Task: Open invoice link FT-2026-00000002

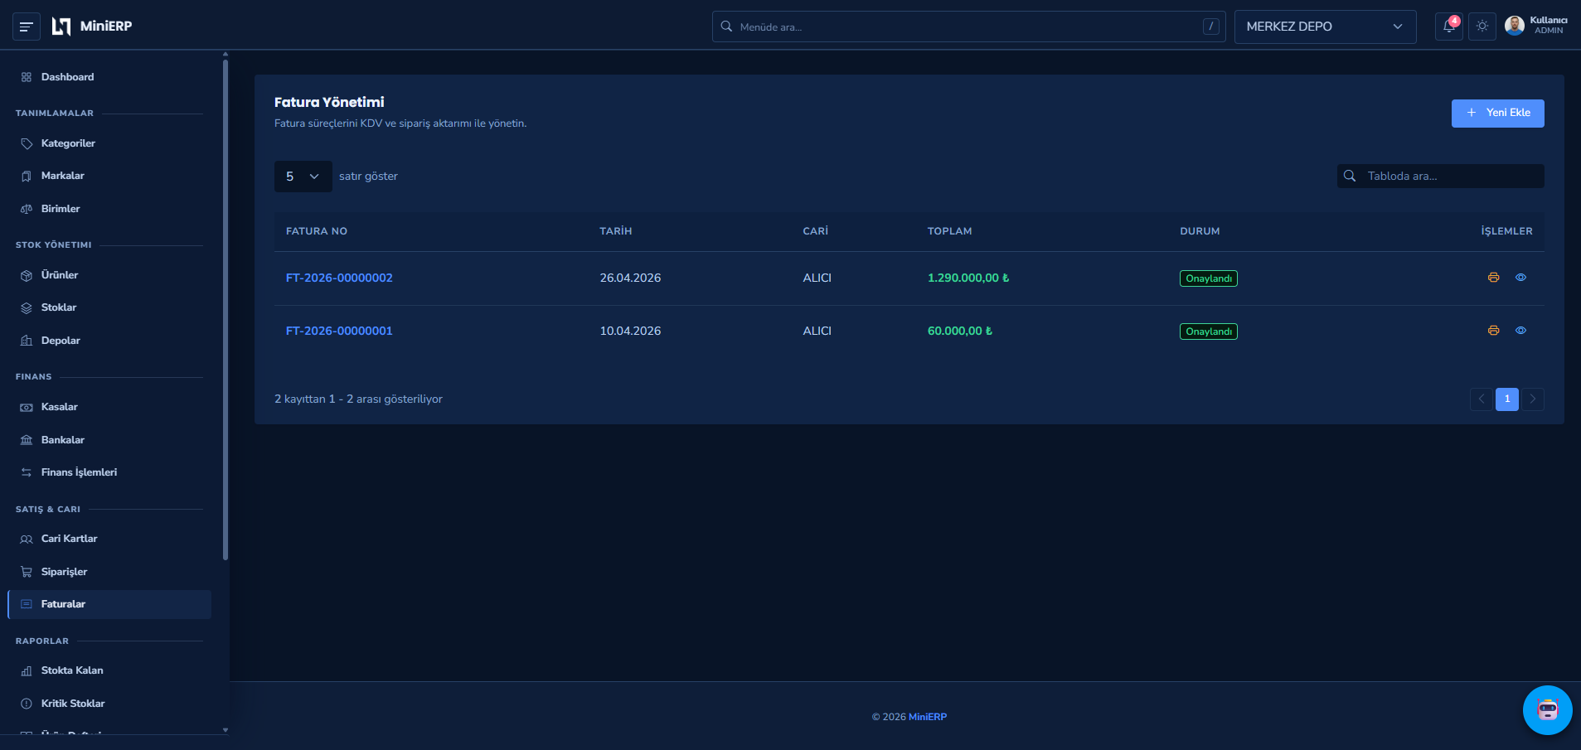Action: (x=339, y=278)
